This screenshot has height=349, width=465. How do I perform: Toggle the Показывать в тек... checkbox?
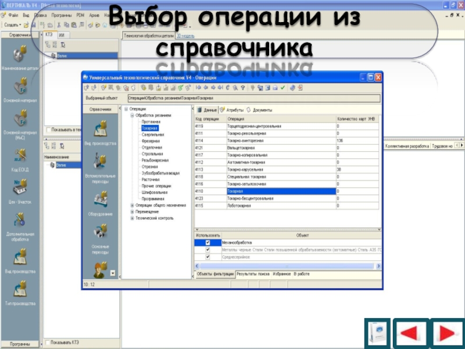(48, 130)
